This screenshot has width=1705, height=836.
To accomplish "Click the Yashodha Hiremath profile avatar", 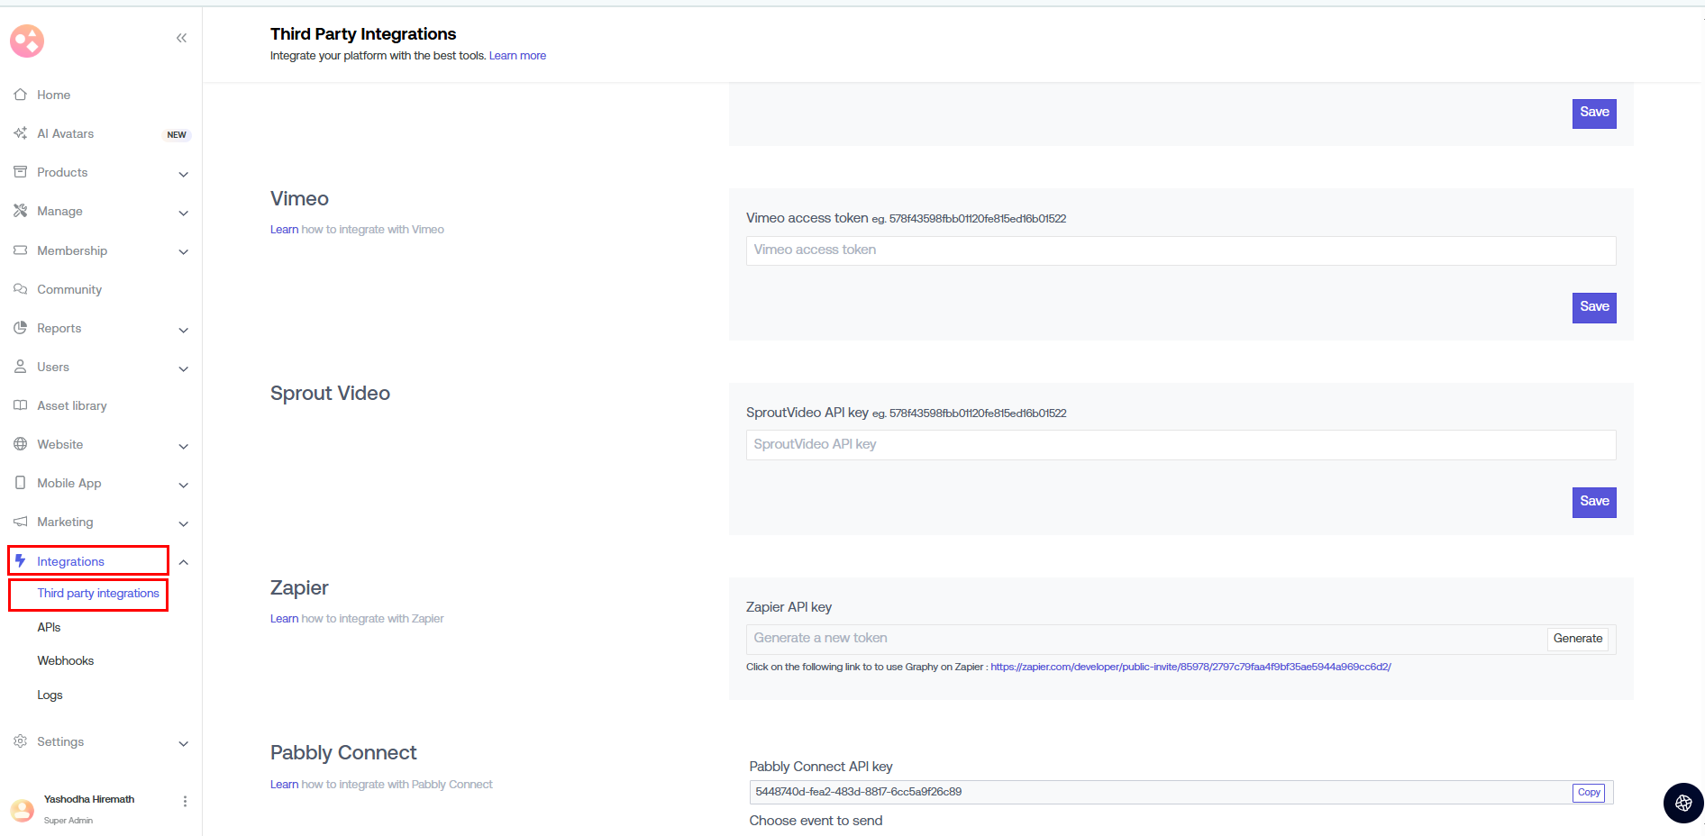I will click(x=23, y=809).
